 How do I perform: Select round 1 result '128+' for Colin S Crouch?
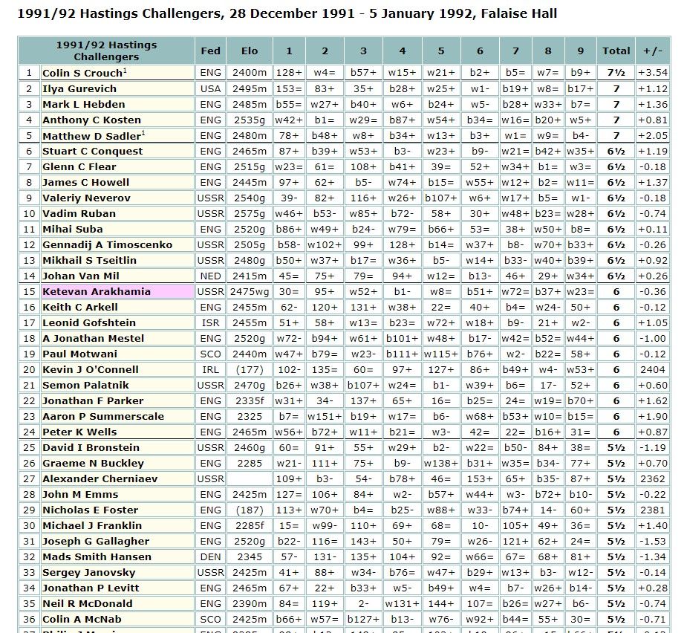point(289,73)
